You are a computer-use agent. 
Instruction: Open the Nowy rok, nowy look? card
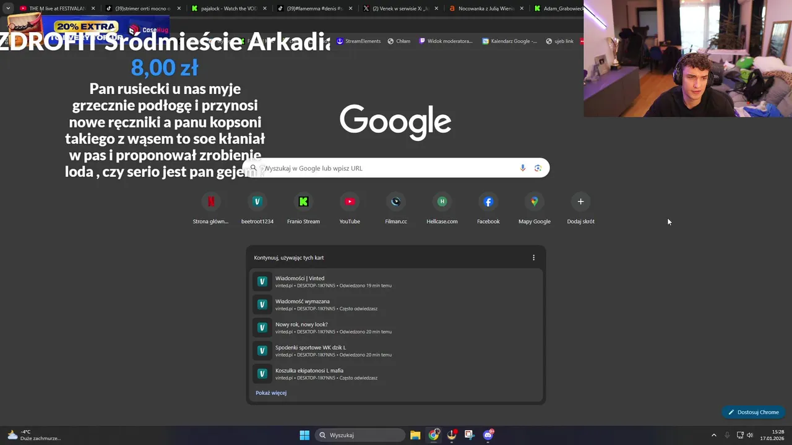(396, 328)
